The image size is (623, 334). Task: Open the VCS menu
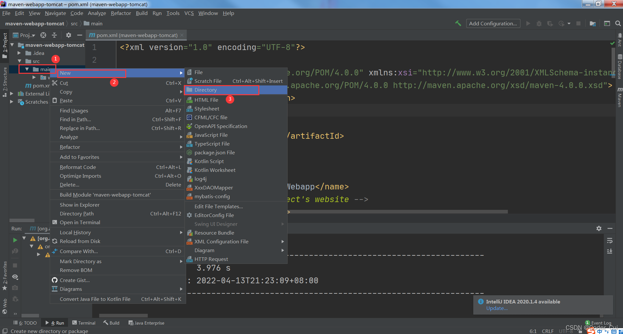(x=189, y=13)
